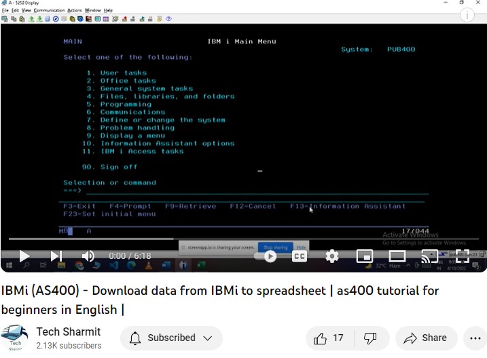Open Chrome from the recorded taskbar
Viewport: 487px width, 358px height.
pyautogui.click(x=79, y=266)
